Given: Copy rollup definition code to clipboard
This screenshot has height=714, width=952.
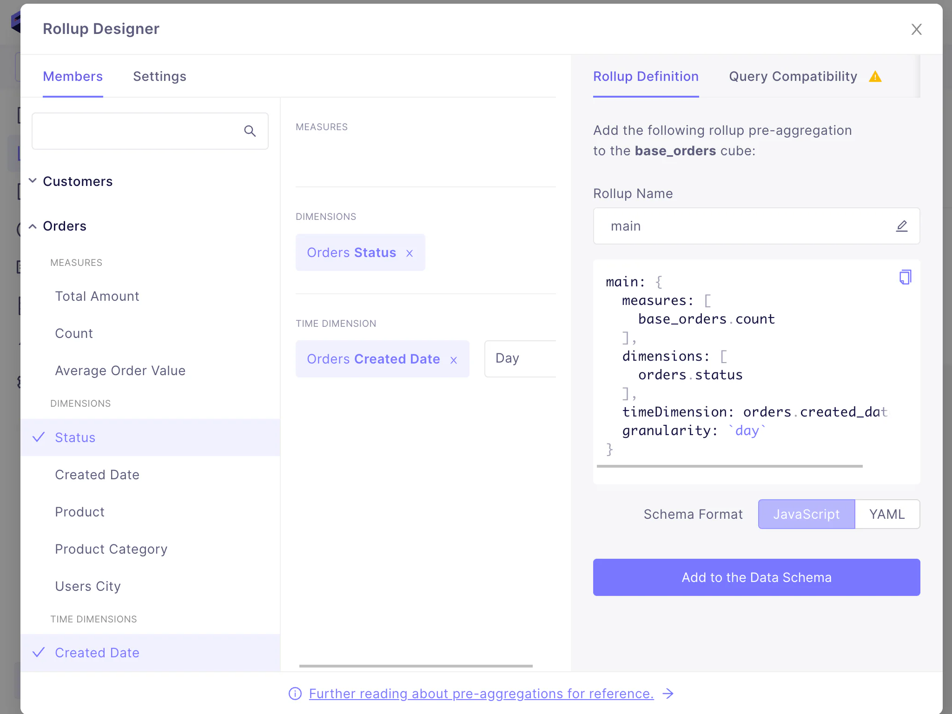Looking at the screenshot, I should click(x=905, y=278).
